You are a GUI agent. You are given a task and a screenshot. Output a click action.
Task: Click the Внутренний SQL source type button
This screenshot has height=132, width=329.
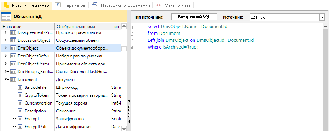coord(194,17)
